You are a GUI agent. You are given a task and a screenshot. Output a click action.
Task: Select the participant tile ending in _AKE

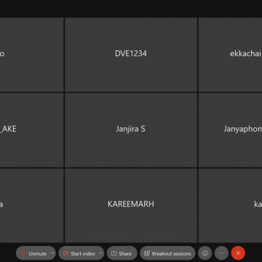pyautogui.click(x=31, y=130)
